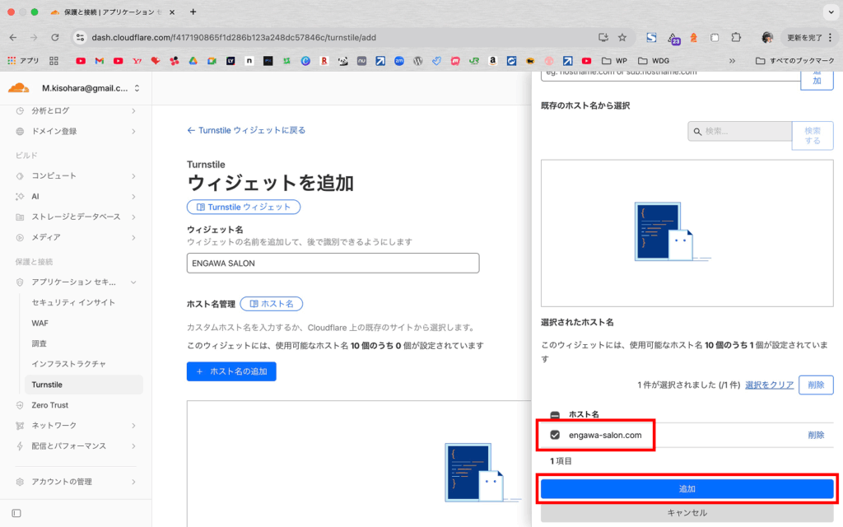Click the Cloudflare logo icon
Viewport: 843px width, 527px height.
[19, 88]
